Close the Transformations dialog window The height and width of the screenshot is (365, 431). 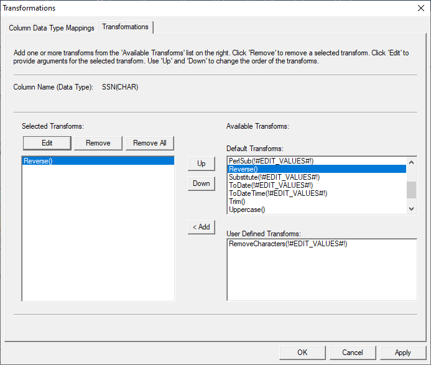pos(421,8)
